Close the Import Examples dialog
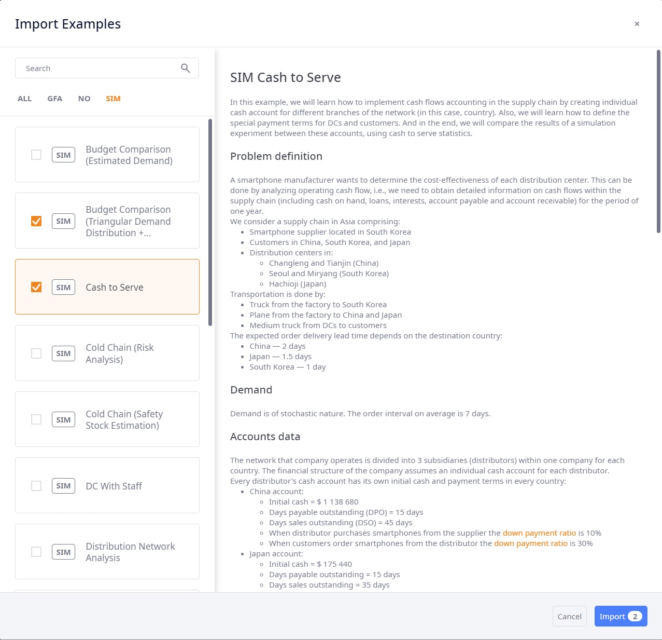 tap(637, 24)
